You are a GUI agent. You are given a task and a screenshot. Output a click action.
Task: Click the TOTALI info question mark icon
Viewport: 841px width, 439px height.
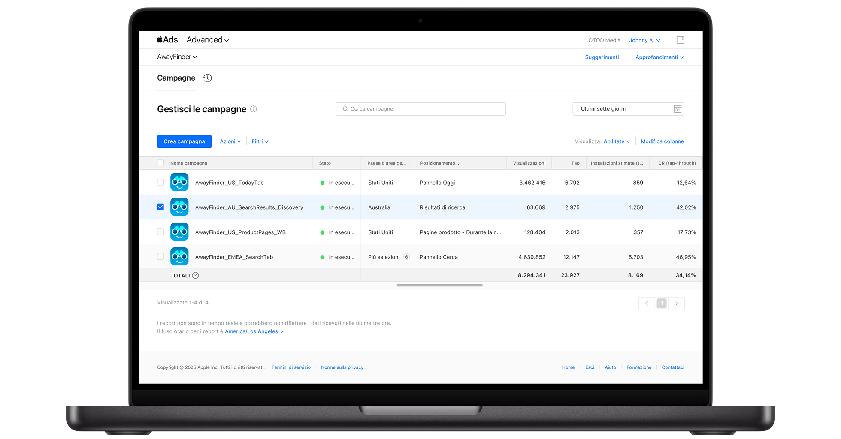click(196, 276)
